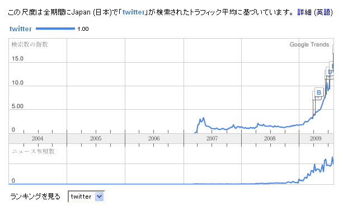Click the Google Trends watermark
This screenshot has width=343, height=210.
(309, 44)
